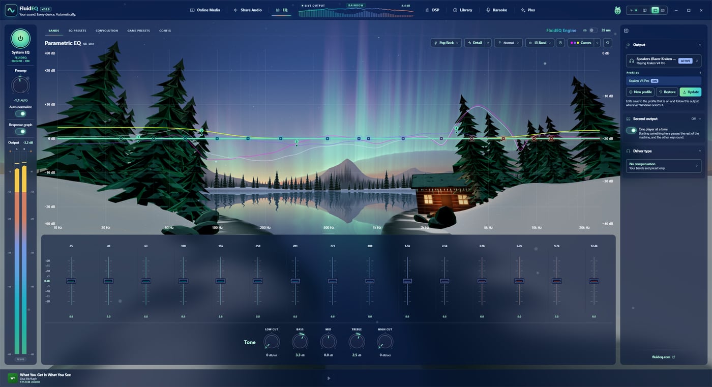712x387 pixels.
Task: Click the green cat avatar icon
Action: 617,10
